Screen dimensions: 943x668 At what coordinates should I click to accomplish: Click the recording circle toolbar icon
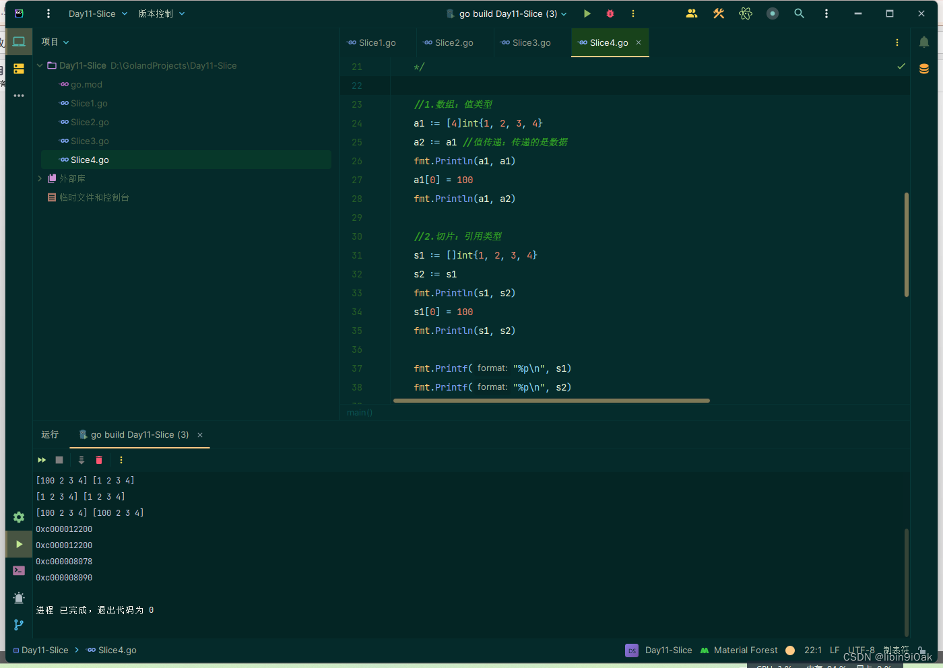point(773,13)
